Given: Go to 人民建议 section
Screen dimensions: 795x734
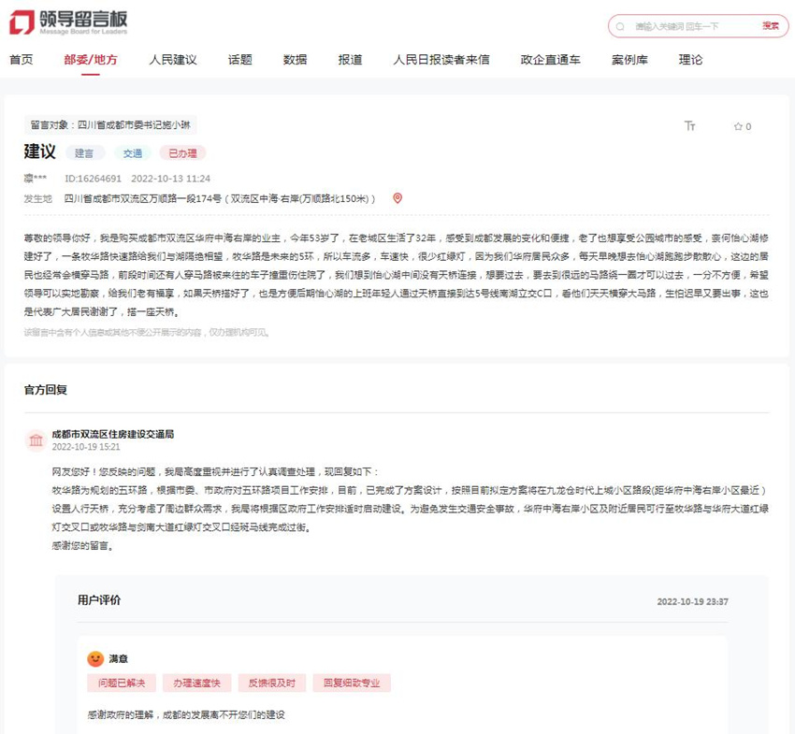Looking at the screenshot, I should pos(173,60).
